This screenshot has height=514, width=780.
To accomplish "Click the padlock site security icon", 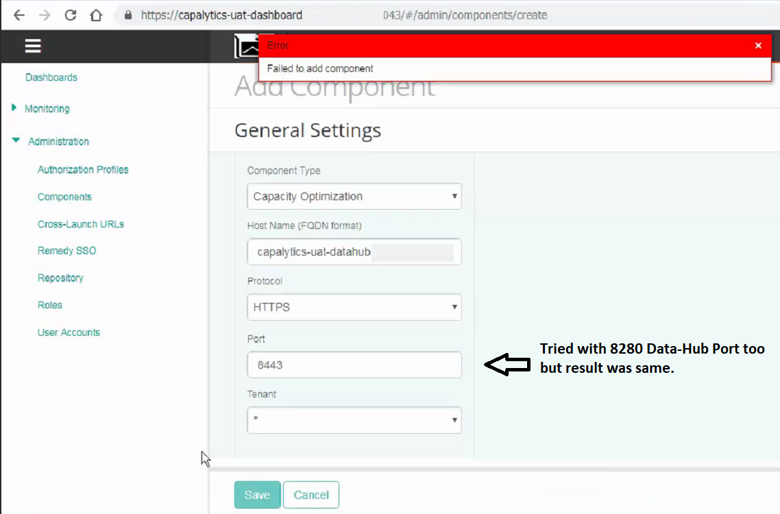I will [x=127, y=15].
